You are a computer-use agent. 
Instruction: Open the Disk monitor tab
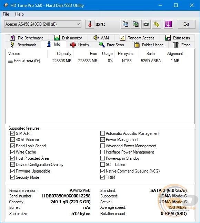coord(68,38)
